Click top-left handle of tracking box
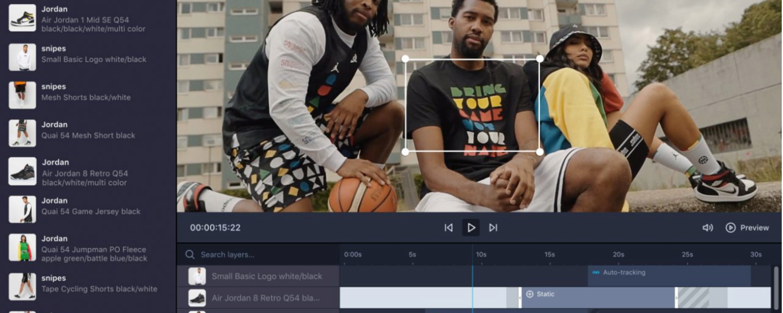The height and width of the screenshot is (313, 783). coord(405,59)
